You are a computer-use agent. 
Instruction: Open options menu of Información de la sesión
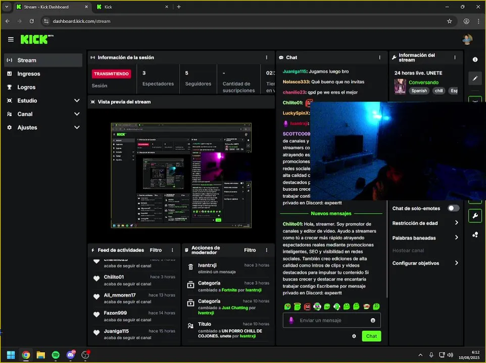pos(267,57)
